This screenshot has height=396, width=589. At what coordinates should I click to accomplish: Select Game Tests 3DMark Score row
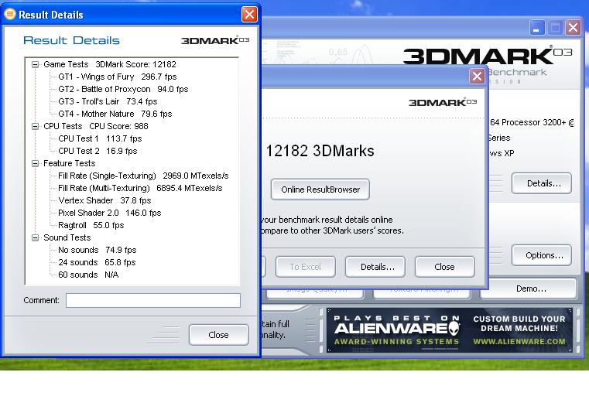click(110, 64)
